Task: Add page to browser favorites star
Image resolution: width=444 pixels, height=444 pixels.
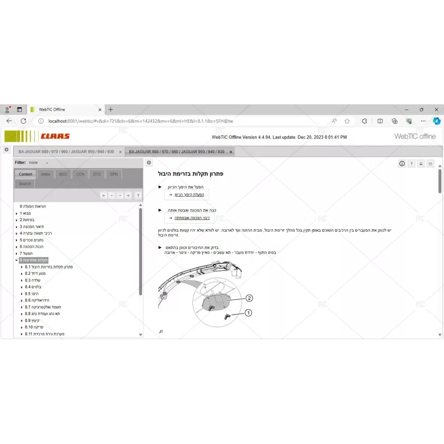Action: click(x=347, y=121)
